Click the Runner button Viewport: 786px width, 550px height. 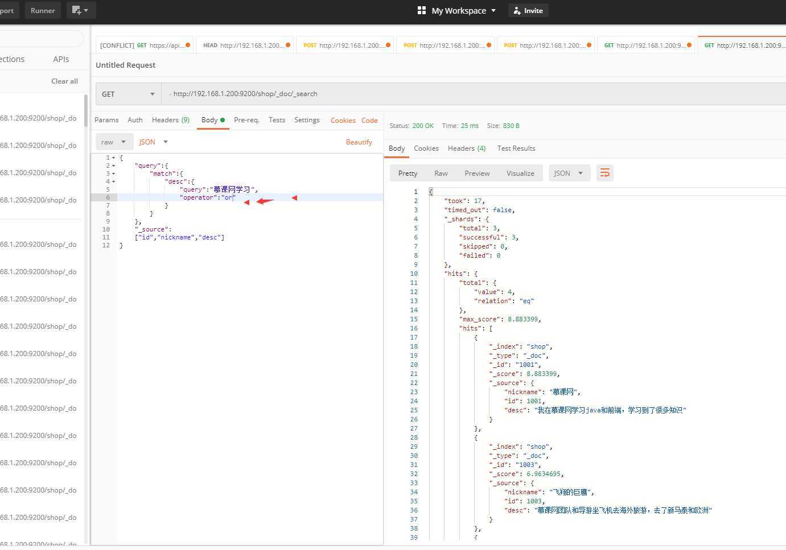point(43,10)
